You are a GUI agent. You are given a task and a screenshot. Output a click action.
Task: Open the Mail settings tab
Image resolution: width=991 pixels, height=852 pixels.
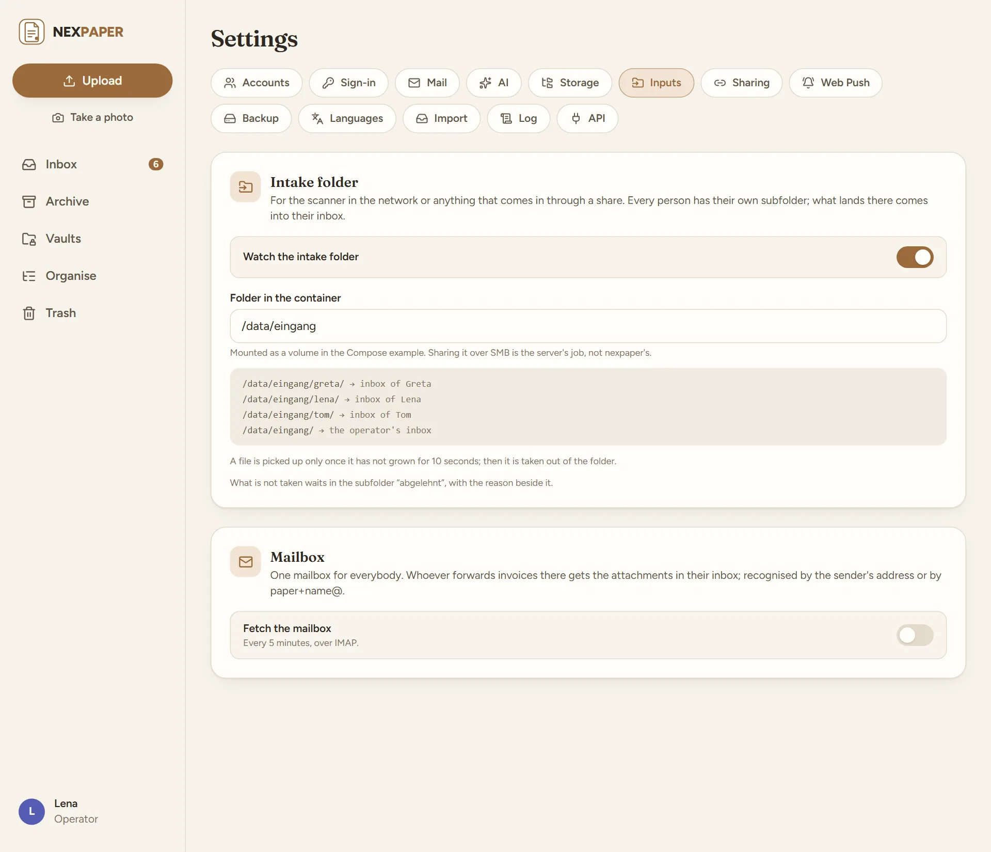(427, 83)
